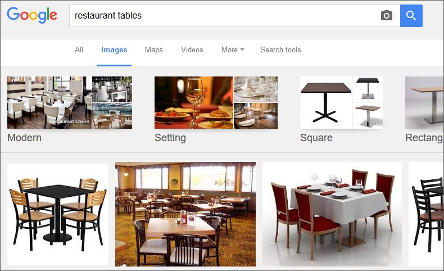Open the diner interior with windows image
Viewport: 444px width, 271px height.
click(x=185, y=214)
